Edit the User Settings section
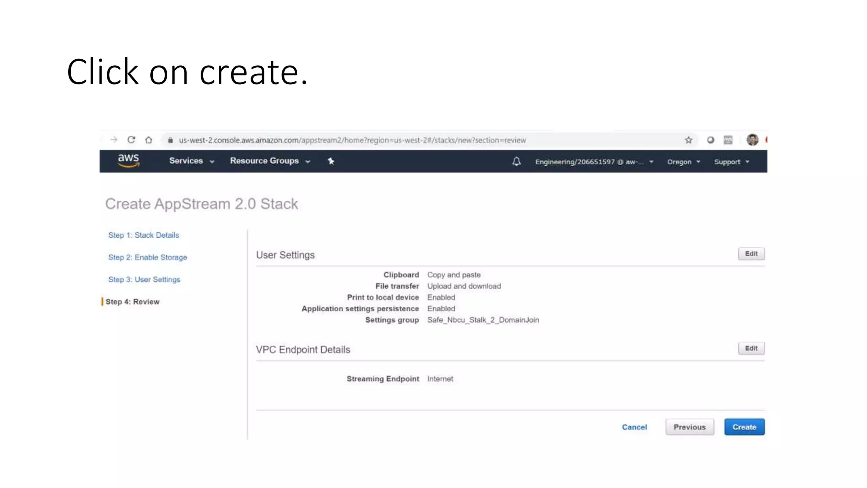Viewport: 867px width, 488px height. pyautogui.click(x=751, y=254)
